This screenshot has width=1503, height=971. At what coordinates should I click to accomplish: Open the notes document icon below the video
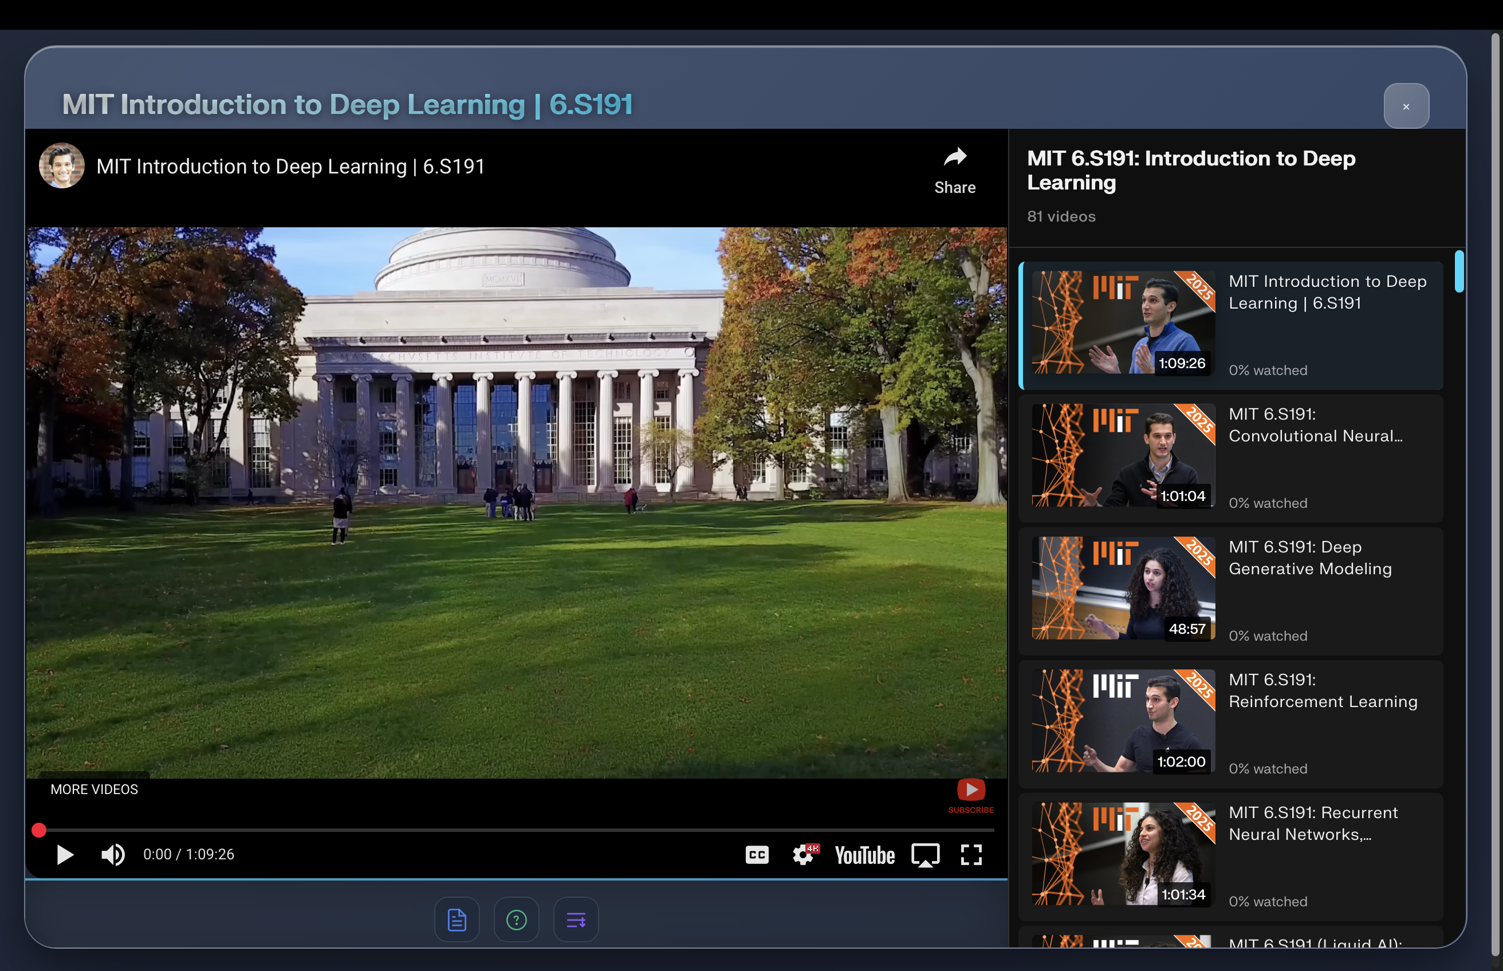coord(457,919)
